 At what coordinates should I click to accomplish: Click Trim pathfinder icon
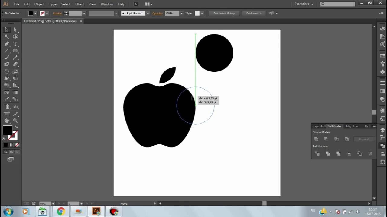(328, 153)
